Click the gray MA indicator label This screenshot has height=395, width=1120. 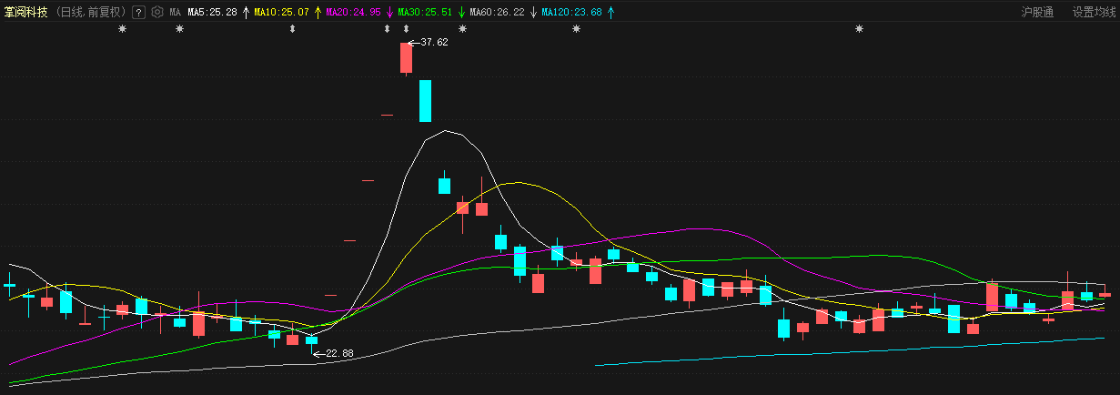coord(175,12)
